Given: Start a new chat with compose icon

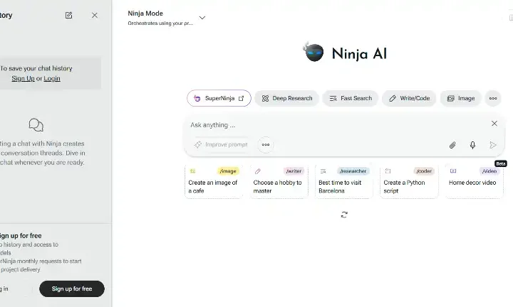Looking at the screenshot, I should [68, 16].
